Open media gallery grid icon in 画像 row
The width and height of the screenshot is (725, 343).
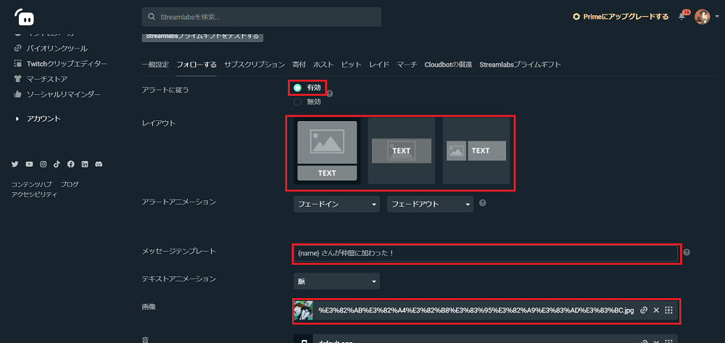[x=668, y=310]
